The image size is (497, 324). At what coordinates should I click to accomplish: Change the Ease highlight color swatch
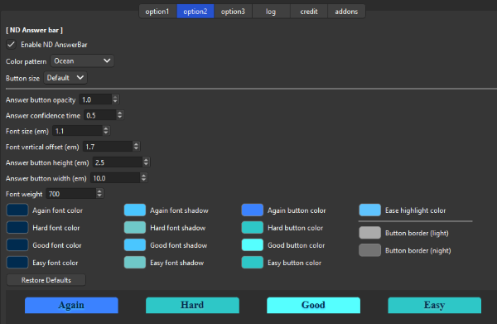click(370, 210)
